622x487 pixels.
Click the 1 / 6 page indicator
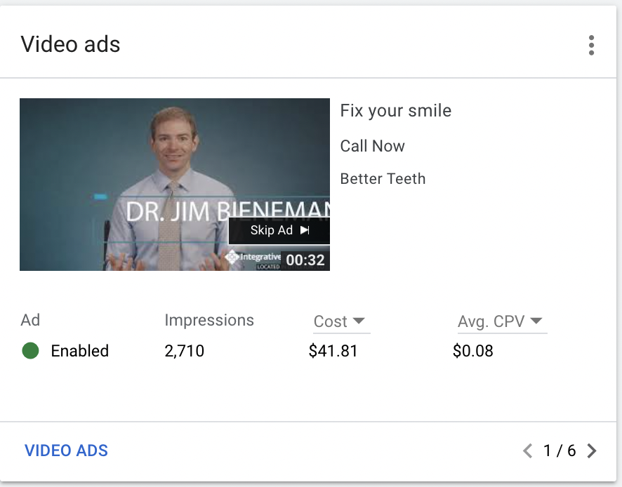pos(560,451)
